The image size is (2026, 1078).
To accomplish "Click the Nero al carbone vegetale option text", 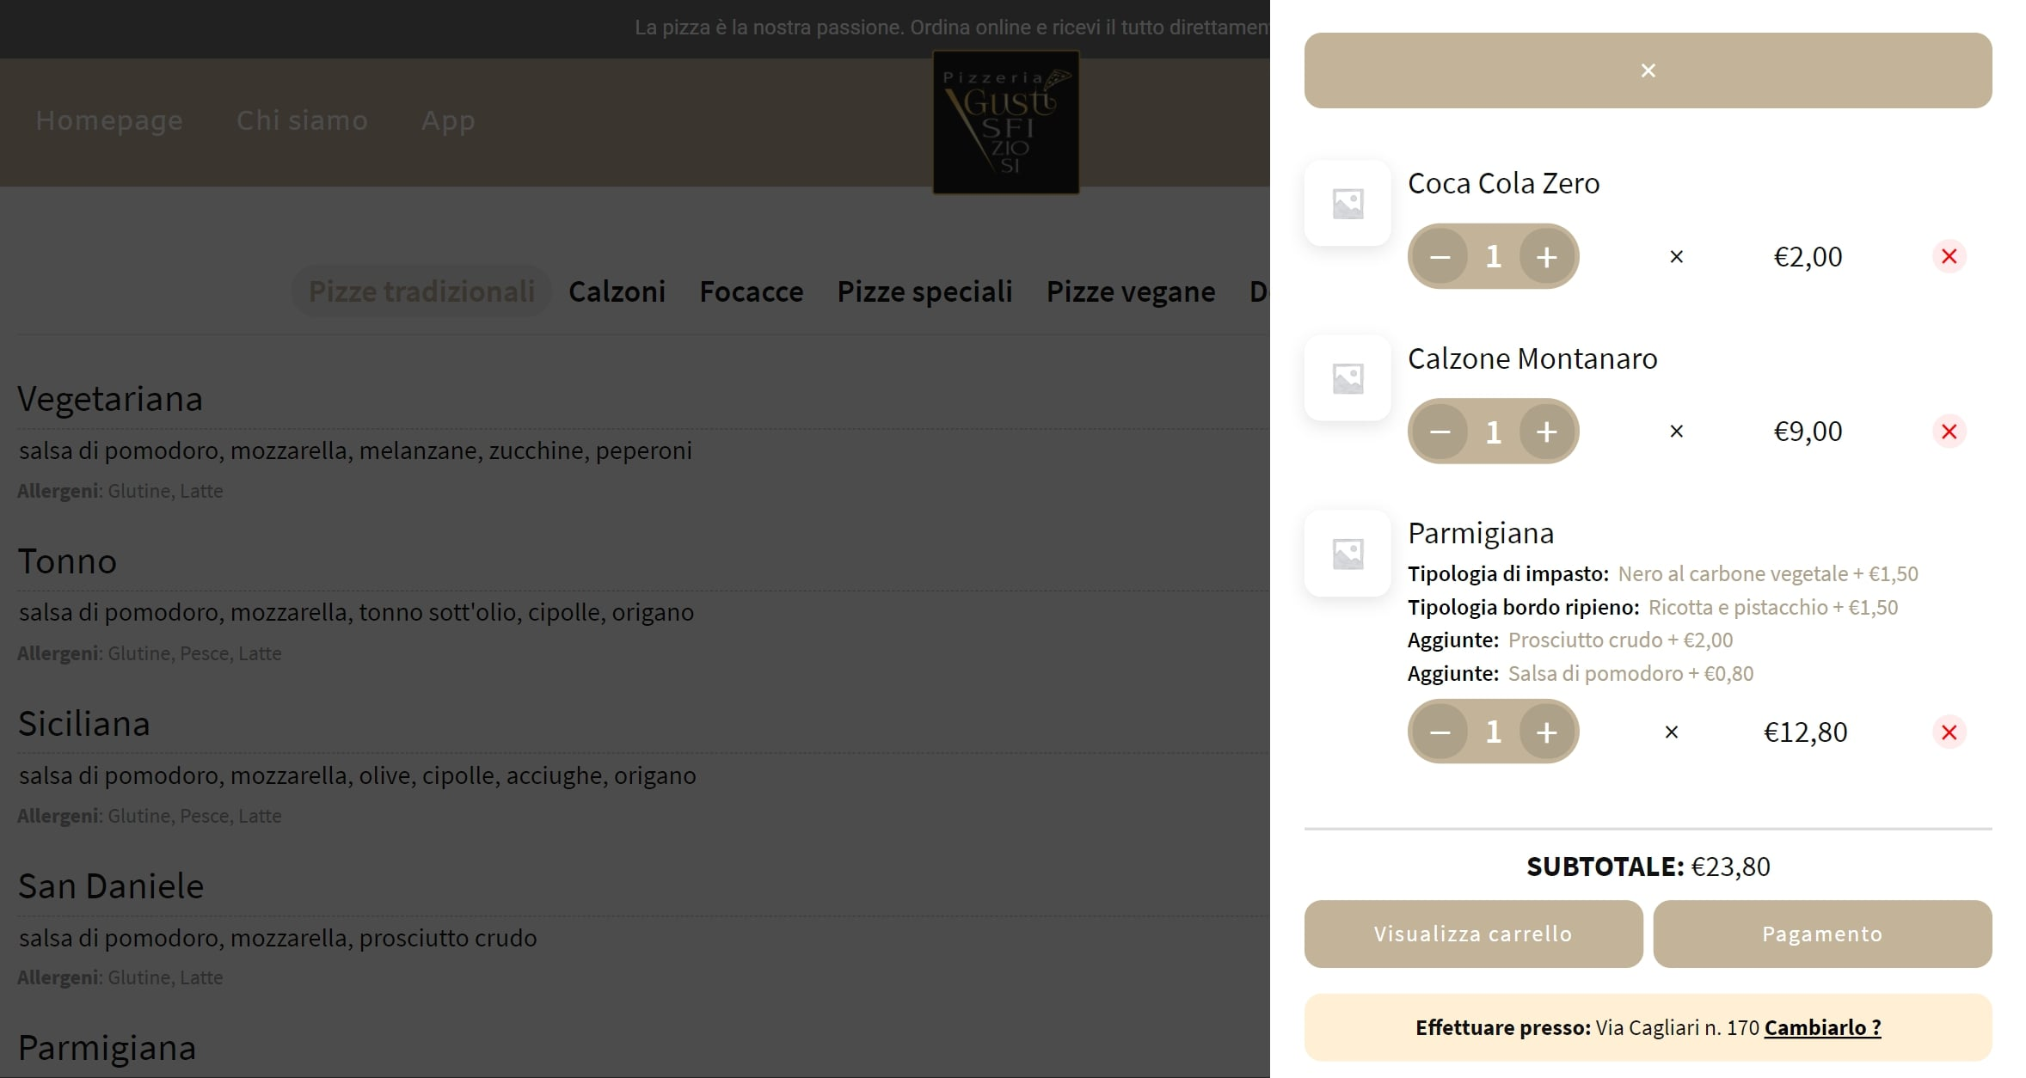I will (1768, 573).
